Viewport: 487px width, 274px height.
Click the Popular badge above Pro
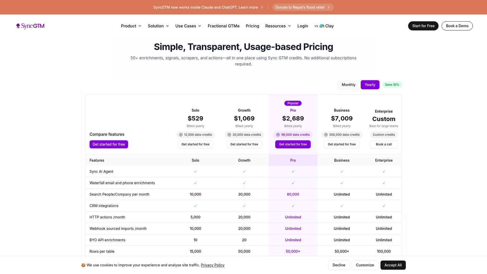293,103
